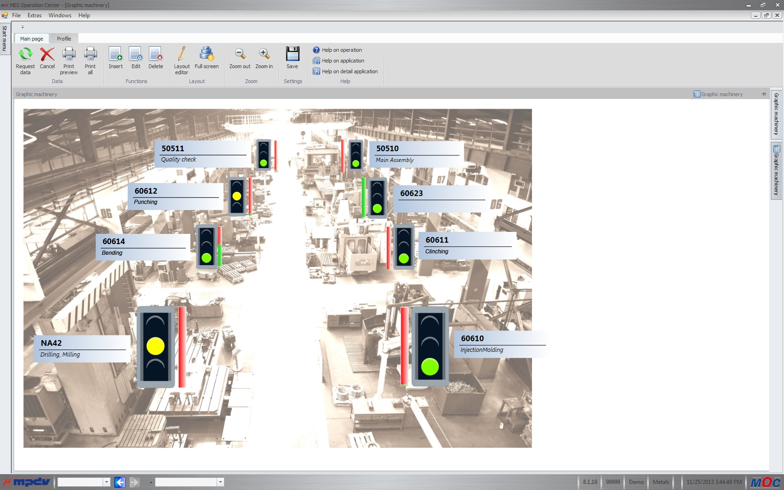Collapse the ribbon with the small chevron
The width and height of the screenshot is (784, 490).
(22, 27)
